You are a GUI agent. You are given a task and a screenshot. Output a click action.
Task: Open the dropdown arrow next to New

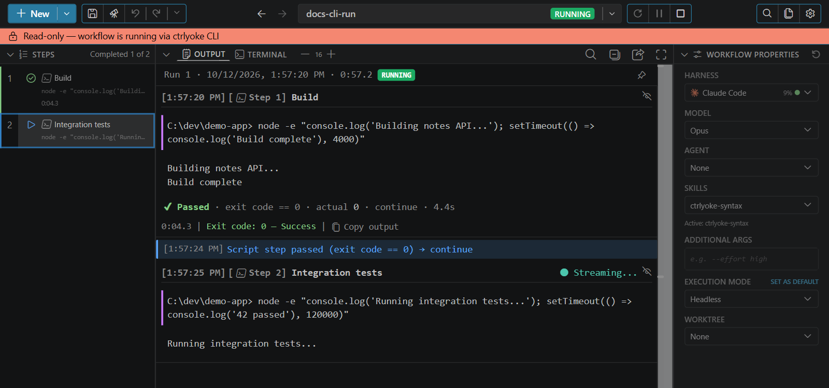[67, 13]
